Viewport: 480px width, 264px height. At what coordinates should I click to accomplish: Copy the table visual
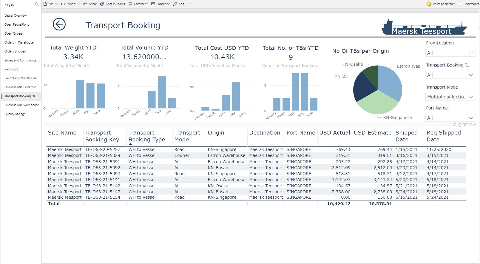pyautogui.click(x=459, y=125)
